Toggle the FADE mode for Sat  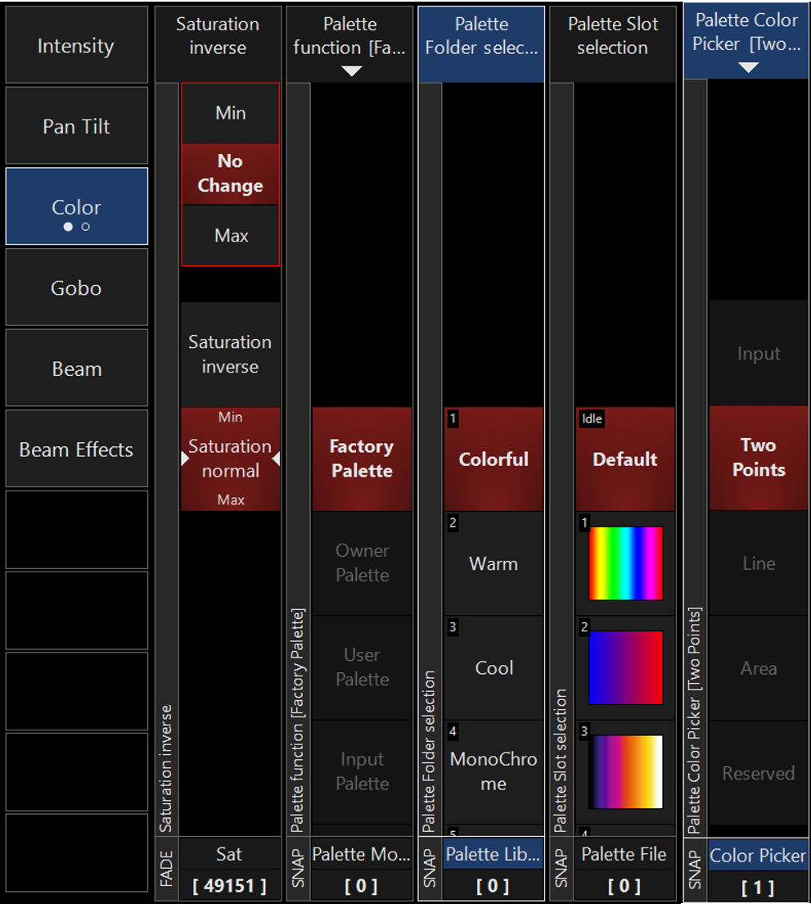click(x=166, y=869)
